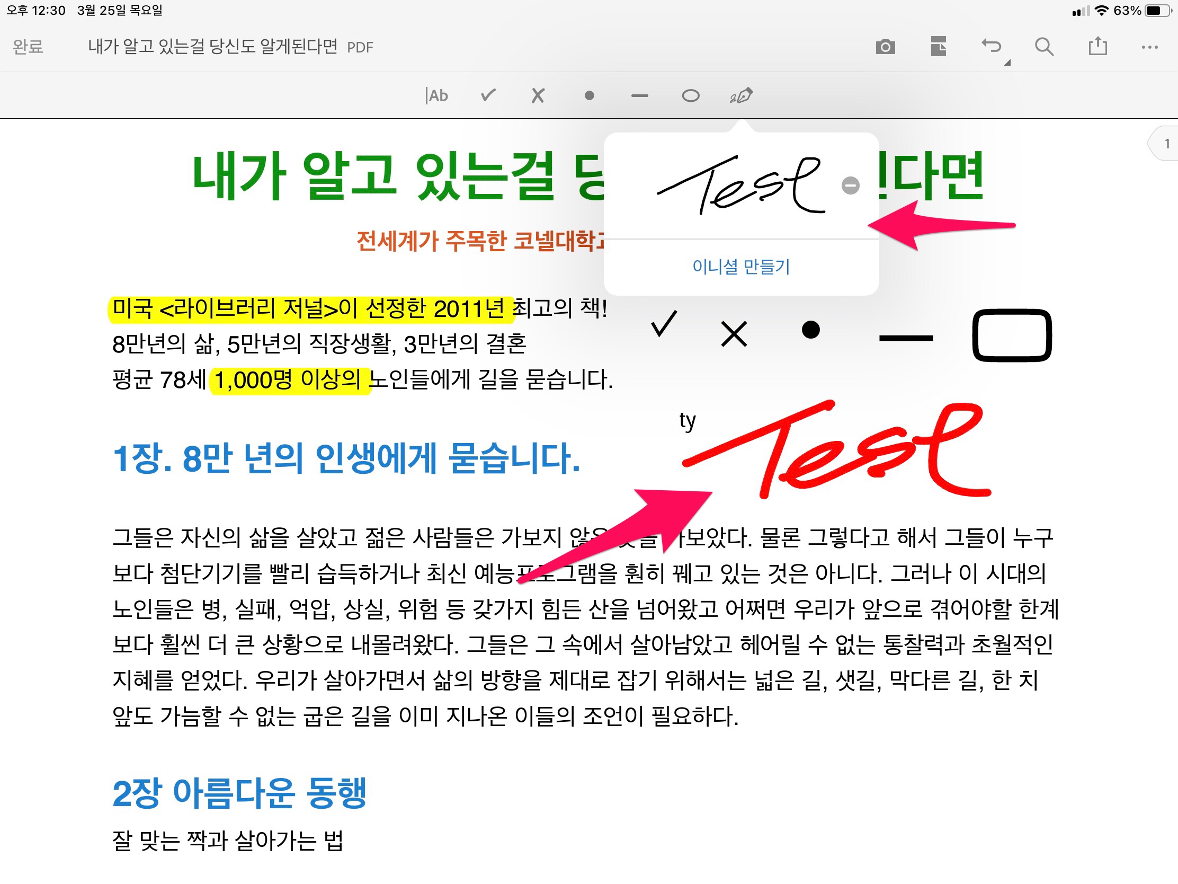This screenshot has width=1178, height=884.
Task: Open the three-dot more menu
Action: [x=1150, y=47]
